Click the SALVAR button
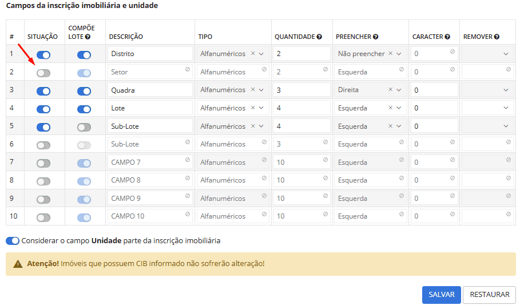This screenshot has height=305, width=520. click(442, 295)
